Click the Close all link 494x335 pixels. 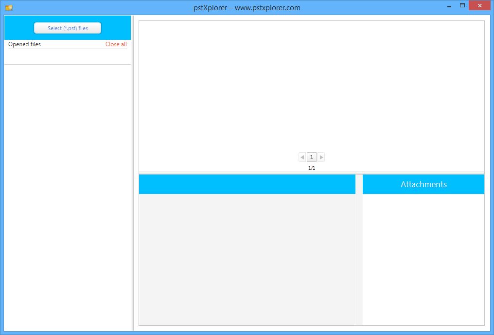(x=116, y=44)
